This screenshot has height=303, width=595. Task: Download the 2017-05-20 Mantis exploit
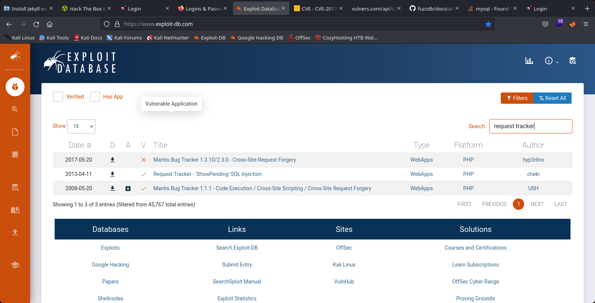pos(112,160)
